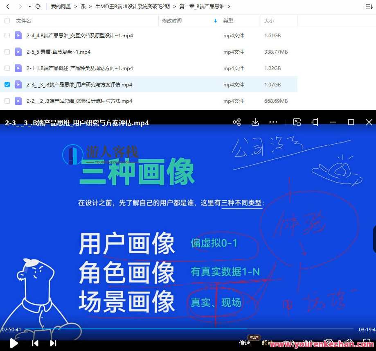Check the checkbox beside 2-1_1.B端产品概述 file
This screenshot has width=376, height=351.
(7, 68)
